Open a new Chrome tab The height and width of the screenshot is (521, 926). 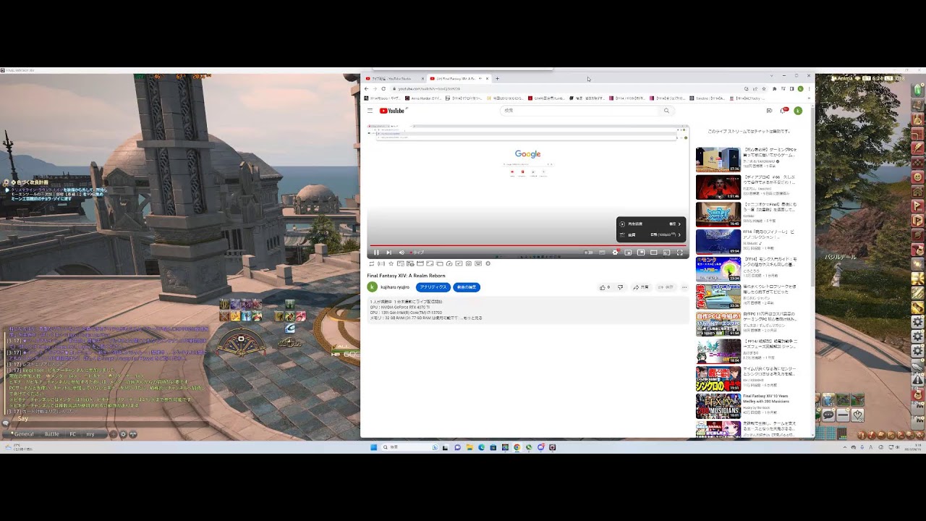pos(497,78)
